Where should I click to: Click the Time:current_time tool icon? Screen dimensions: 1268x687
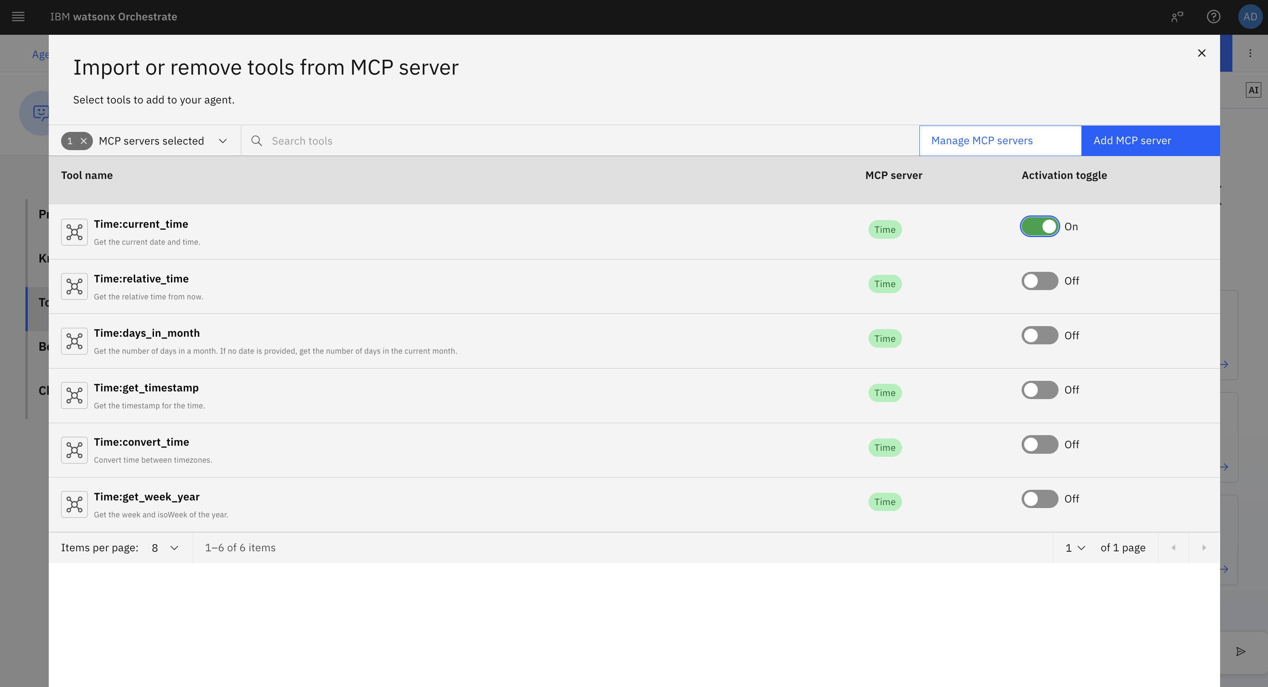(x=74, y=232)
